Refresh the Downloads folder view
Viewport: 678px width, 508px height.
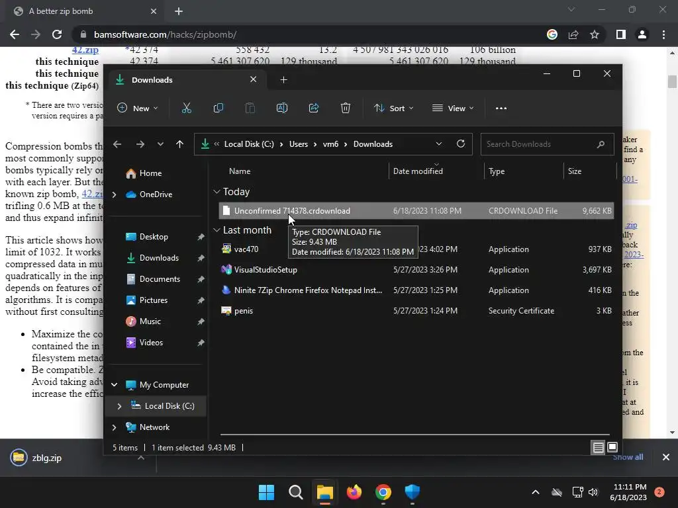[461, 144]
